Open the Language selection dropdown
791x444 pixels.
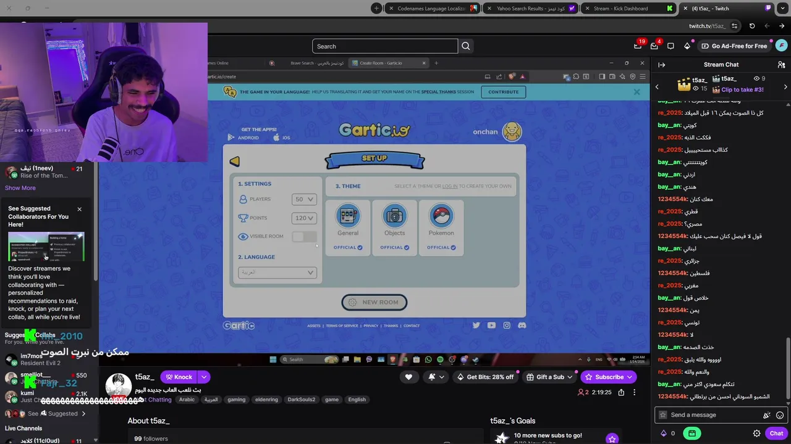277,273
